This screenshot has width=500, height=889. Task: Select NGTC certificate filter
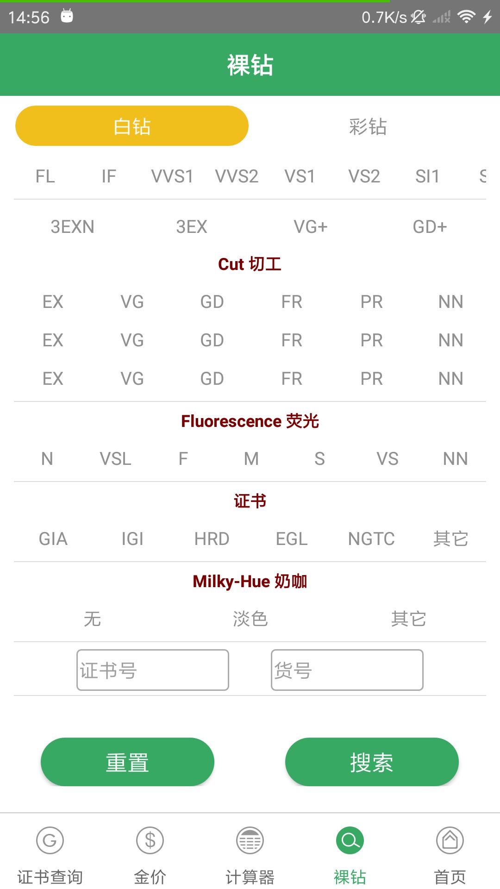click(x=371, y=538)
